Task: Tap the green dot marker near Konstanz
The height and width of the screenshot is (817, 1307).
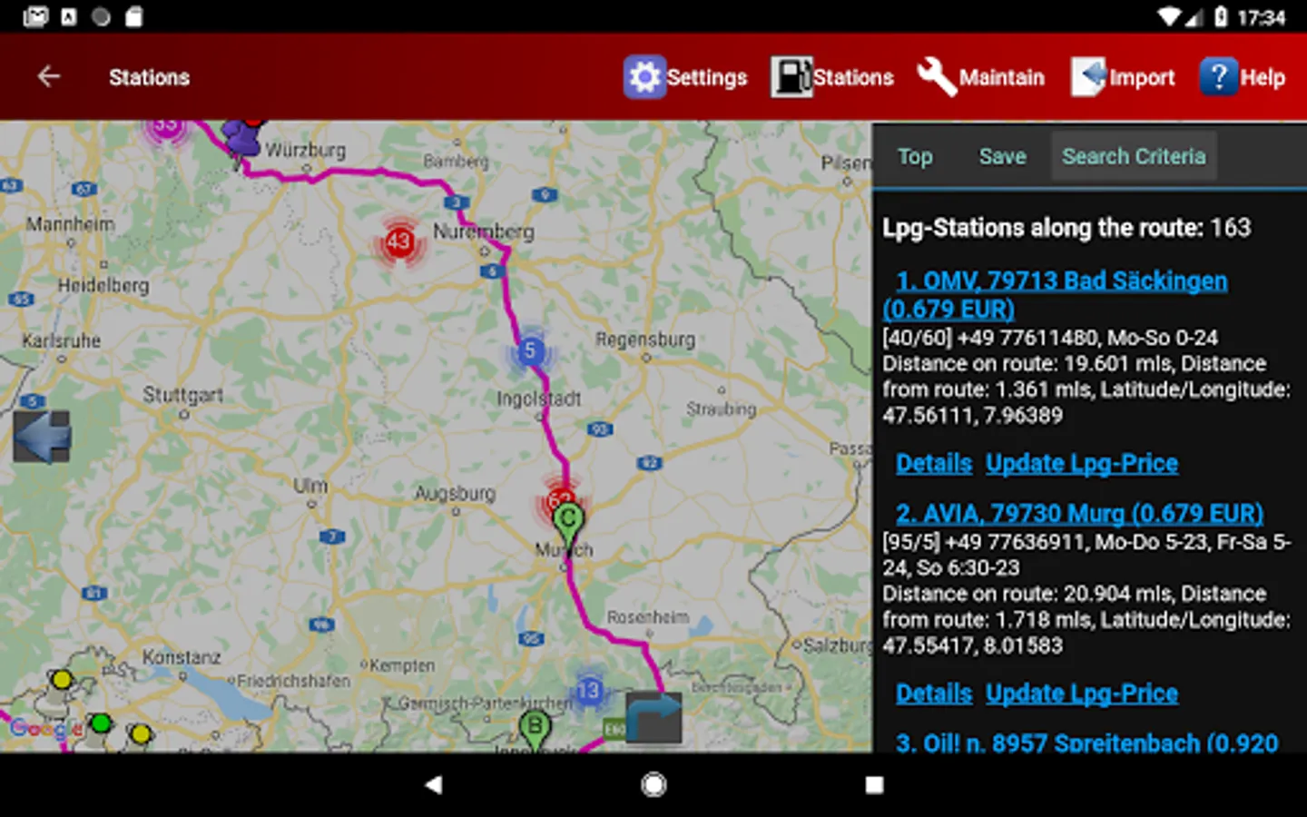Action: point(101,723)
